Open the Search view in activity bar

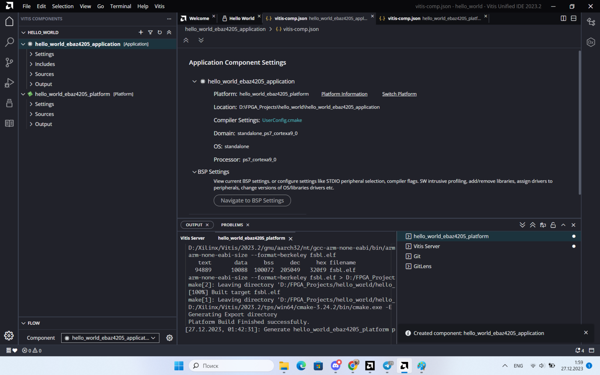pos(9,42)
